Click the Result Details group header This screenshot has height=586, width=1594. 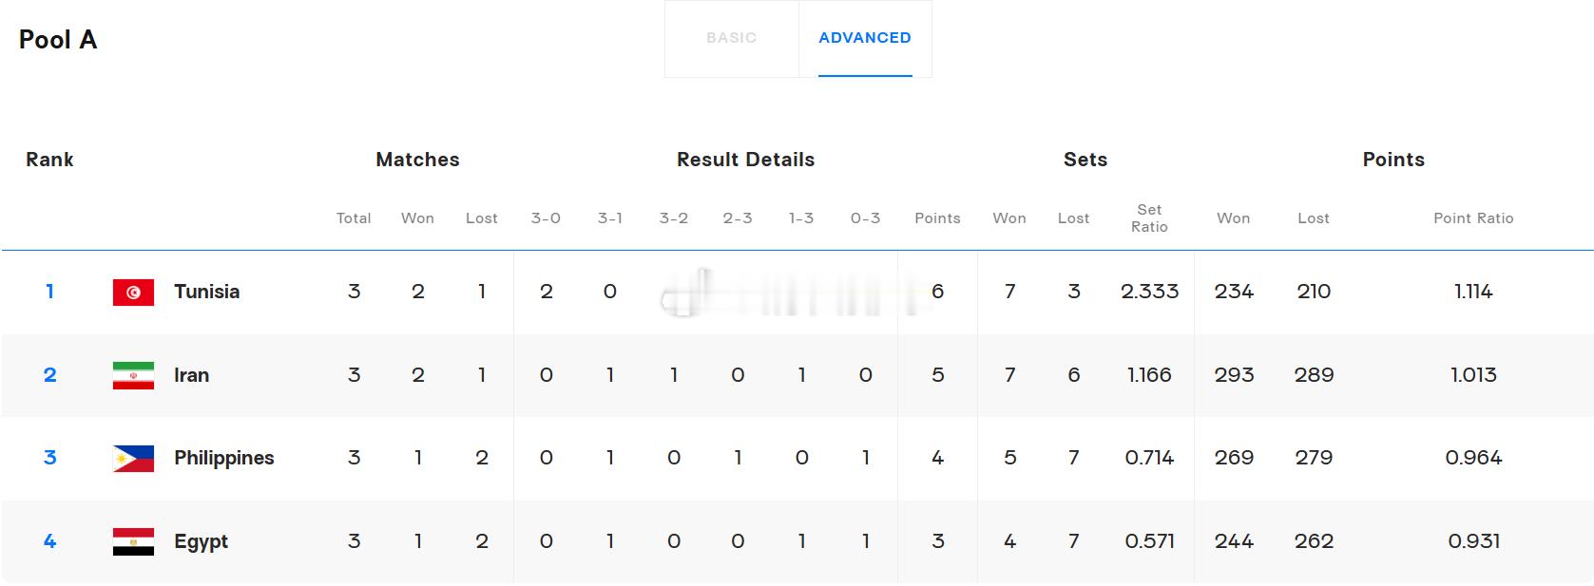pos(745,160)
